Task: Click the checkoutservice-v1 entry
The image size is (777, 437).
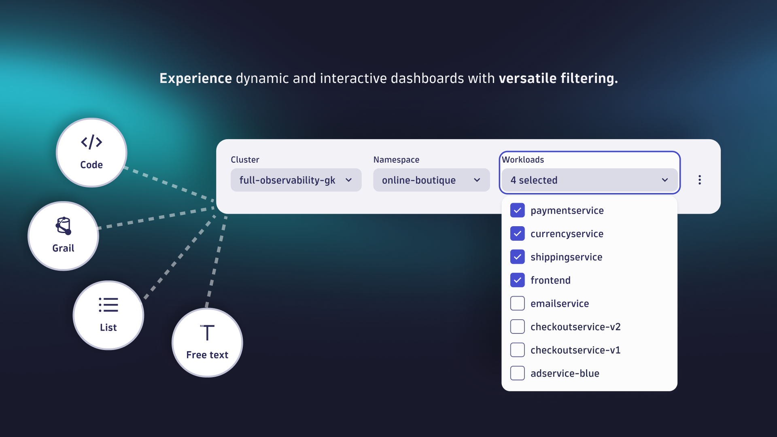Action: point(576,350)
